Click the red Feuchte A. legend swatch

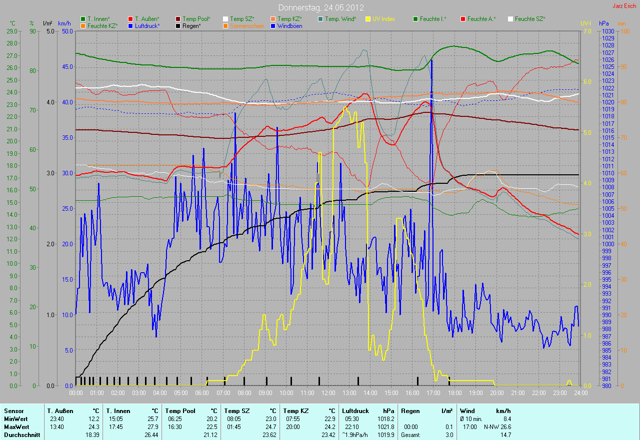coord(463,19)
